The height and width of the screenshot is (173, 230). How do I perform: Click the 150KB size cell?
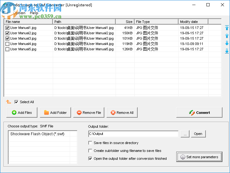tap(127, 33)
